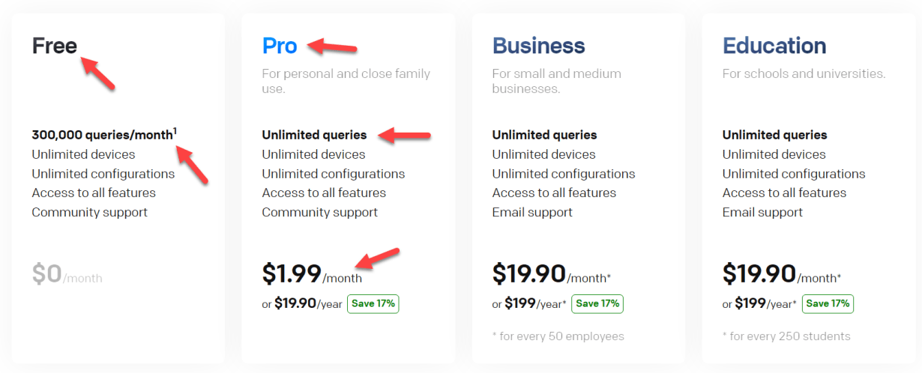The height and width of the screenshot is (373, 922).
Task: Select the Free plan heading
Action: point(54,46)
